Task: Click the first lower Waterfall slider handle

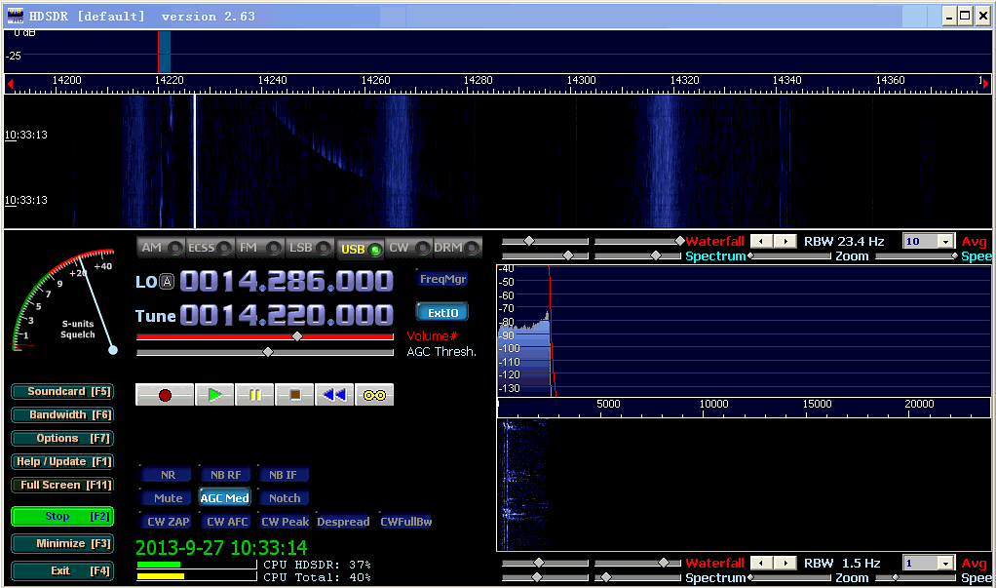Action: 539,563
